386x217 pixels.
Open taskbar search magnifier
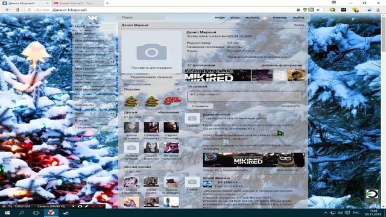pyautogui.click(x=22, y=213)
